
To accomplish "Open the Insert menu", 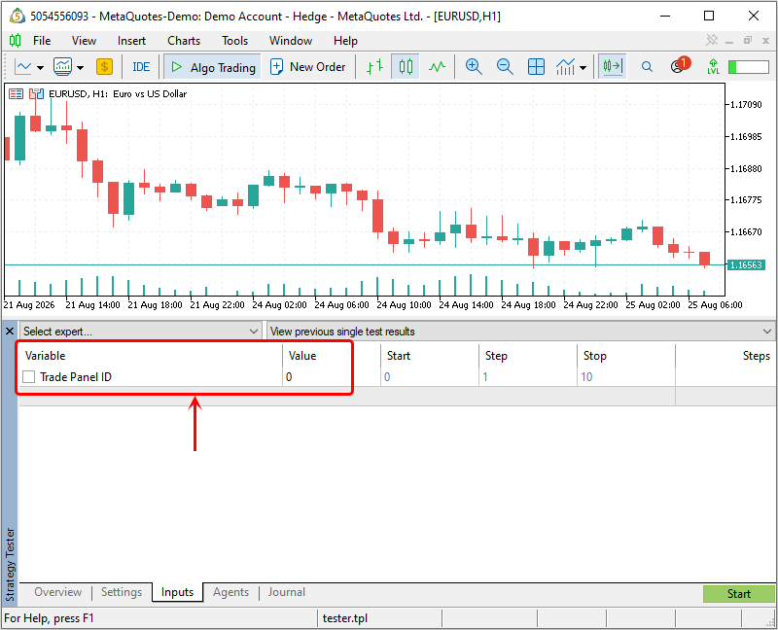I will coord(131,41).
